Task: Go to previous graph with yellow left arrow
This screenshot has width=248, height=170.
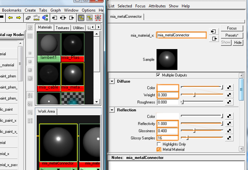Action: tap(10, 18)
